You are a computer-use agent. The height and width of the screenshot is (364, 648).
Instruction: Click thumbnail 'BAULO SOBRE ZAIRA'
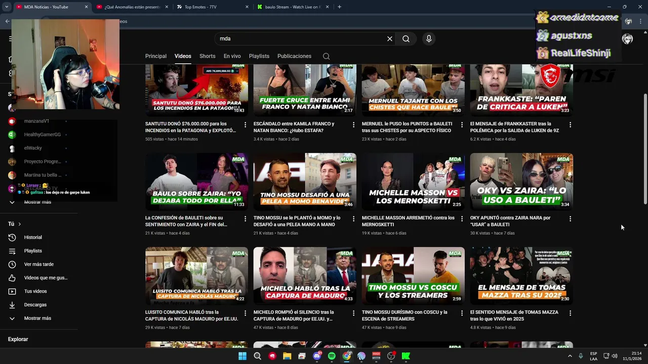coord(196,182)
